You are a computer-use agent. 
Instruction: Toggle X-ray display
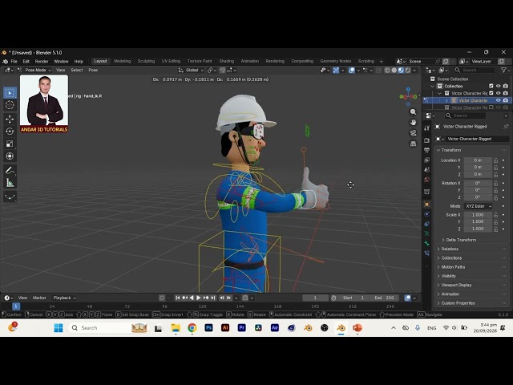[x=379, y=70]
